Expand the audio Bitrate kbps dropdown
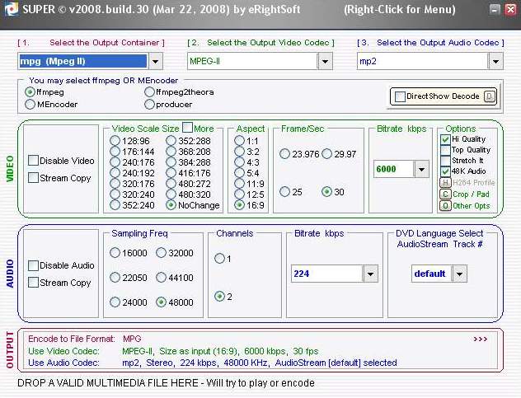The image size is (521, 398). point(370,274)
